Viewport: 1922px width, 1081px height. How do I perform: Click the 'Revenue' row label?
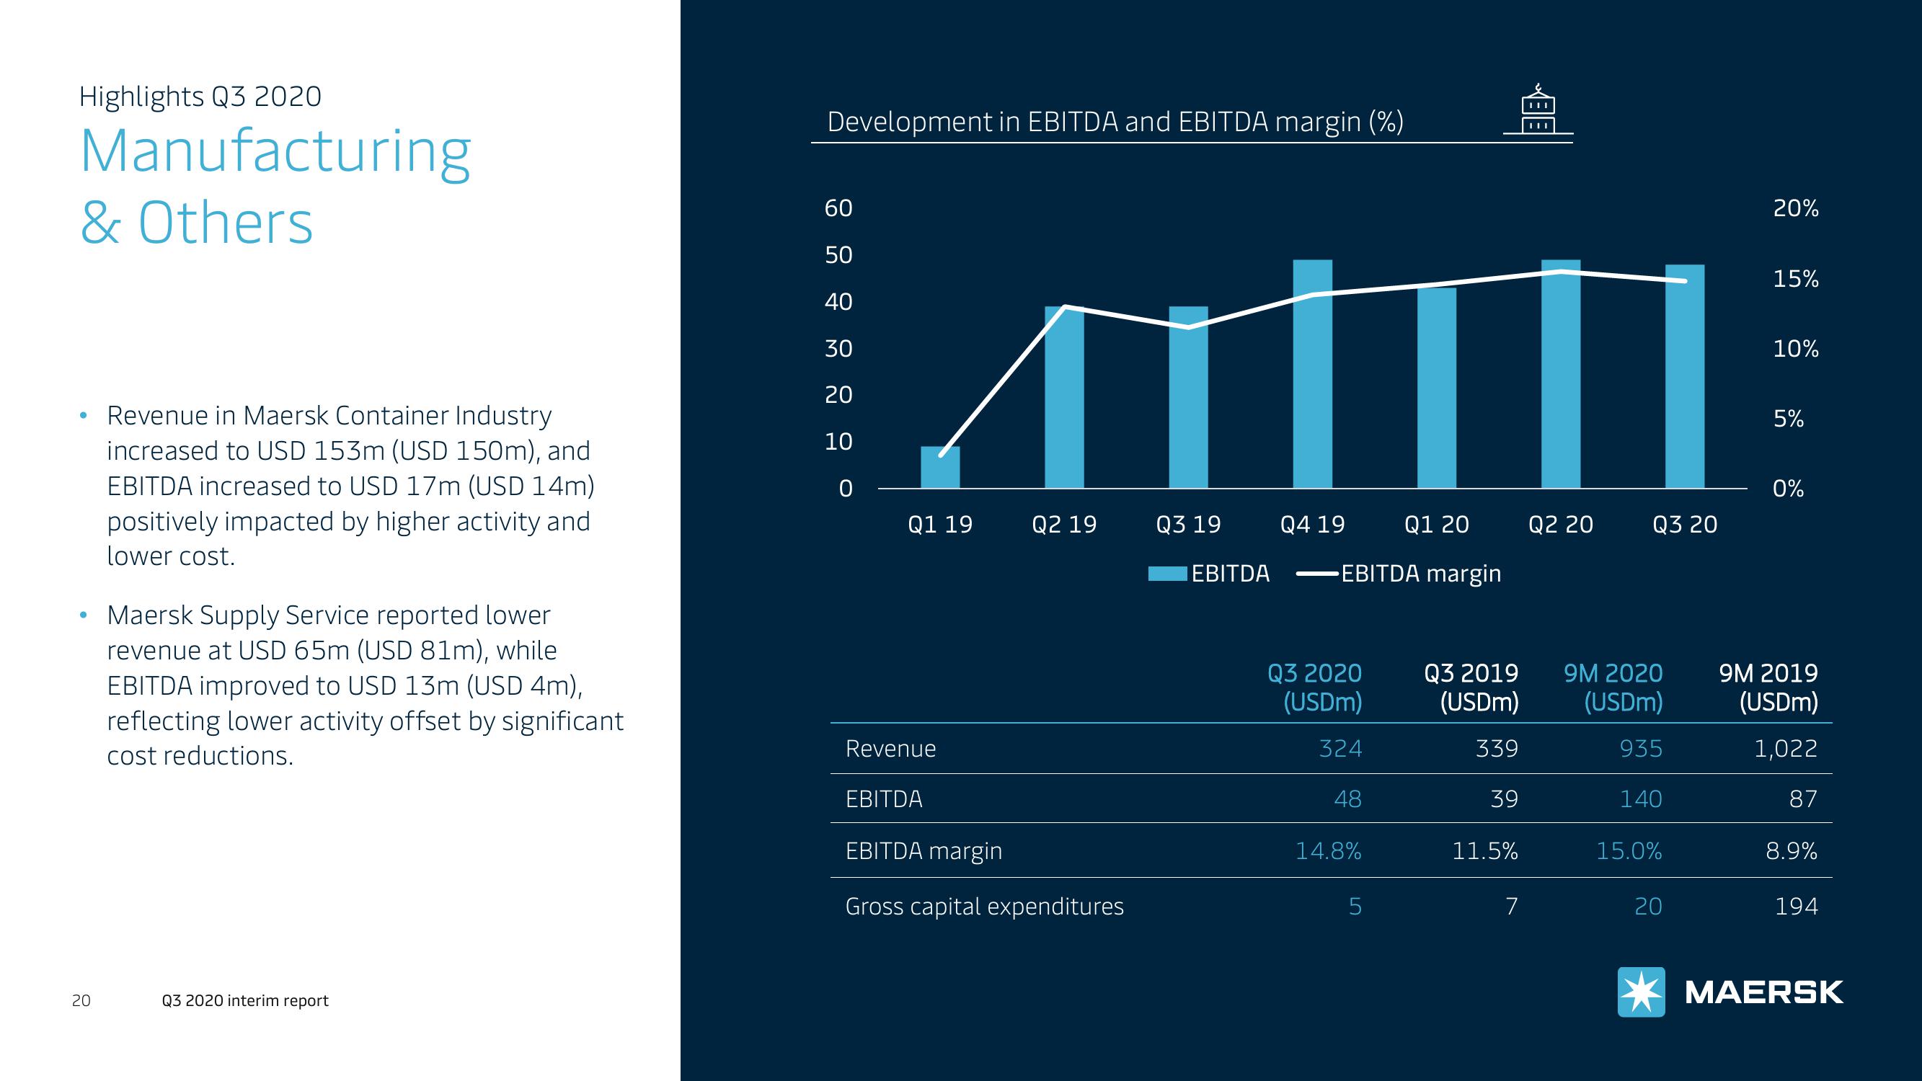point(890,748)
